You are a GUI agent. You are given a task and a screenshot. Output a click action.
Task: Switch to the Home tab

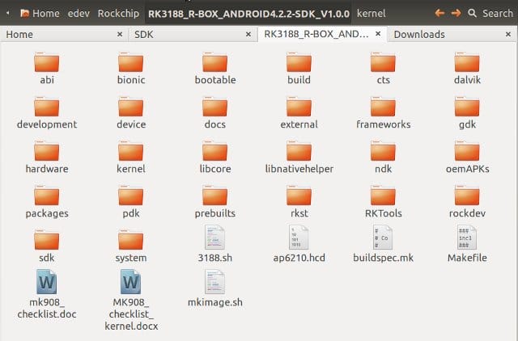click(64, 34)
